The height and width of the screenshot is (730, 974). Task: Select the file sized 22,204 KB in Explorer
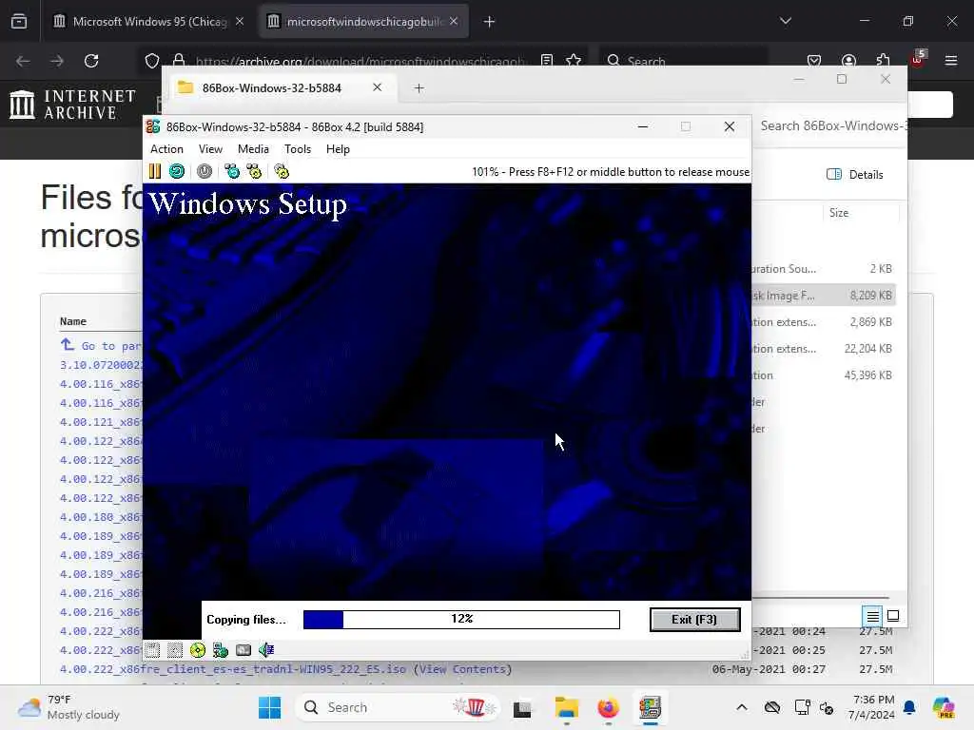[824, 349]
